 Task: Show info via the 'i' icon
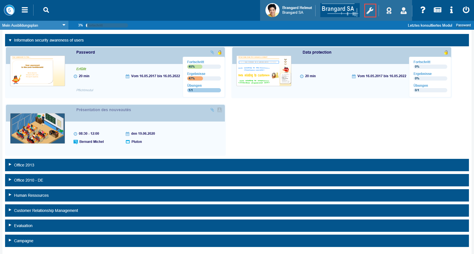pos(451,10)
